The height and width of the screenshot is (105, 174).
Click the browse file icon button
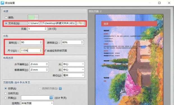coord(80,23)
